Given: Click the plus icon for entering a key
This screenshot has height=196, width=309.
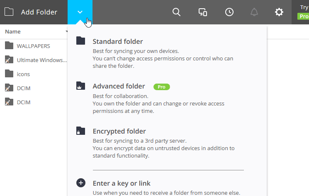Looking at the screenshot, I should 81,183.
